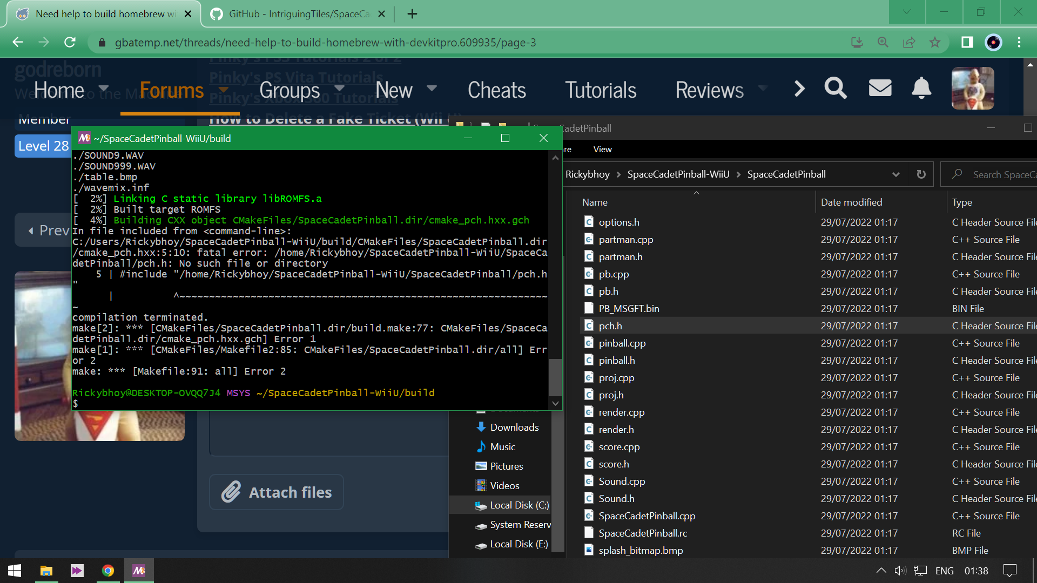Go to the Cheats section
Viewport: 1037px width, 583px height.
click(497, 90)
